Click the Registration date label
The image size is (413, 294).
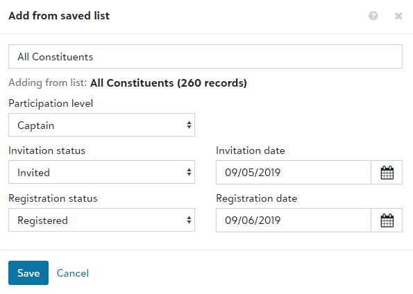tap(257, 198)
